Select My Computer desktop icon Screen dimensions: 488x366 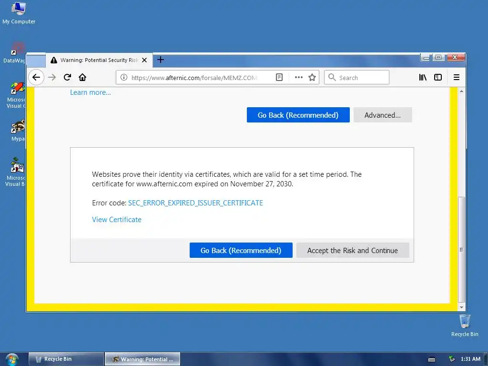coord(19,13)
